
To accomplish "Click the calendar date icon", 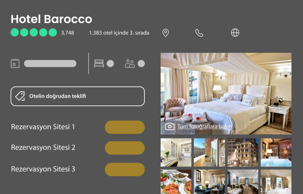I will [x=15, y=63].
